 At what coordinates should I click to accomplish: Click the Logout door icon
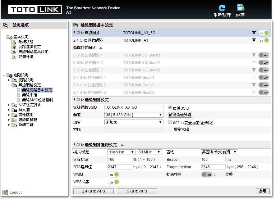(x=5, y=192)
